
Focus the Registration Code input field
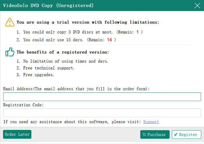point(102,113)
